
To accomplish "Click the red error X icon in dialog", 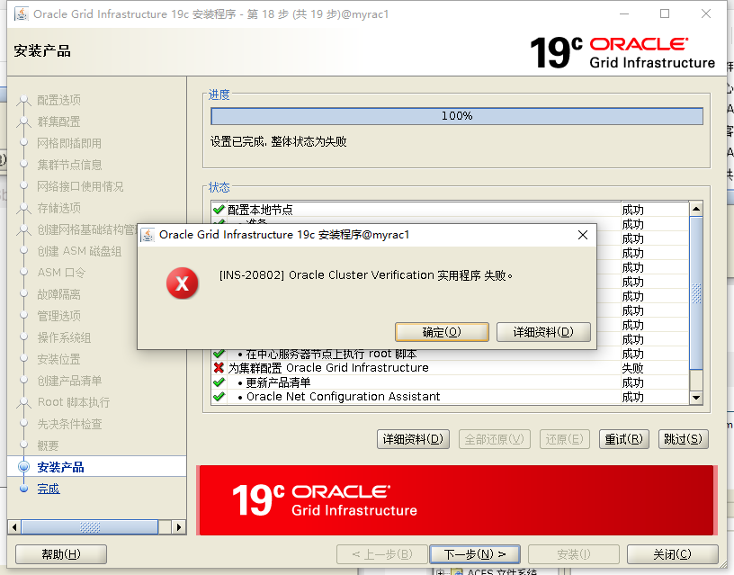I will (x=182, y=283).
